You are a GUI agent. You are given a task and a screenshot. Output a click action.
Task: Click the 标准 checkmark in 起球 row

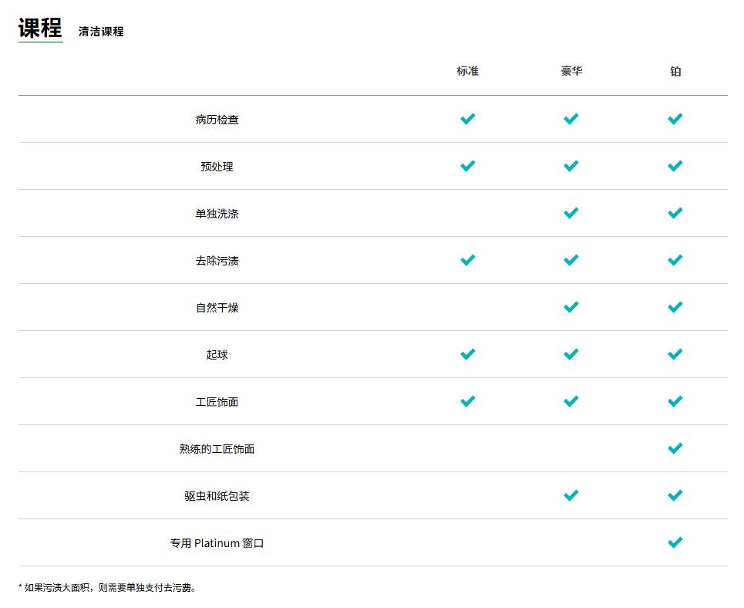click(467, 354)
